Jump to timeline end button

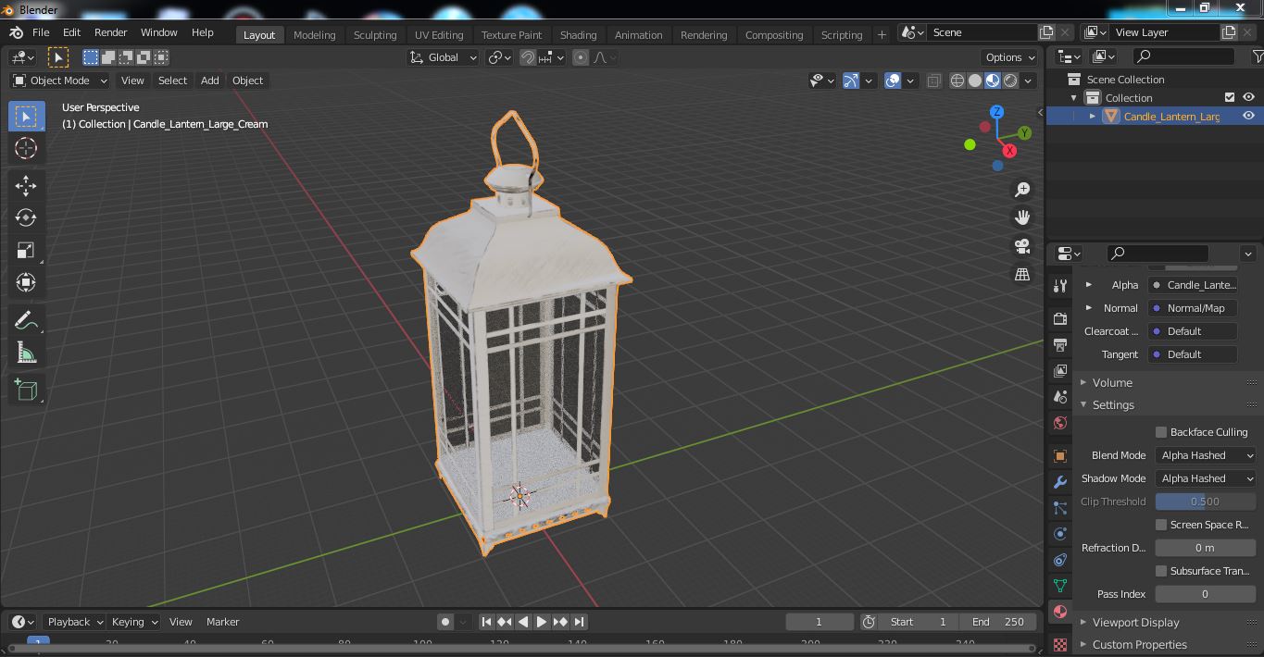[x=579, y=622]
